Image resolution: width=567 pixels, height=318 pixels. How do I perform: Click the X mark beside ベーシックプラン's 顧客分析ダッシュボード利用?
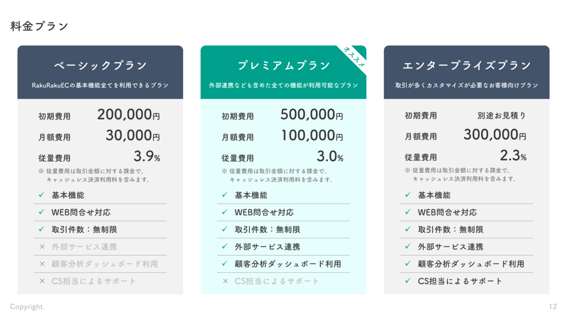tap(42, 264)
